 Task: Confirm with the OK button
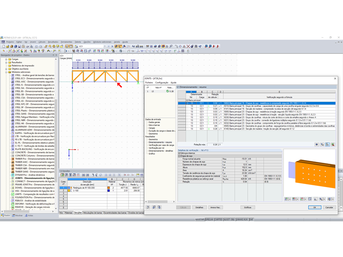pyautogui.click(x=315, y=207)
